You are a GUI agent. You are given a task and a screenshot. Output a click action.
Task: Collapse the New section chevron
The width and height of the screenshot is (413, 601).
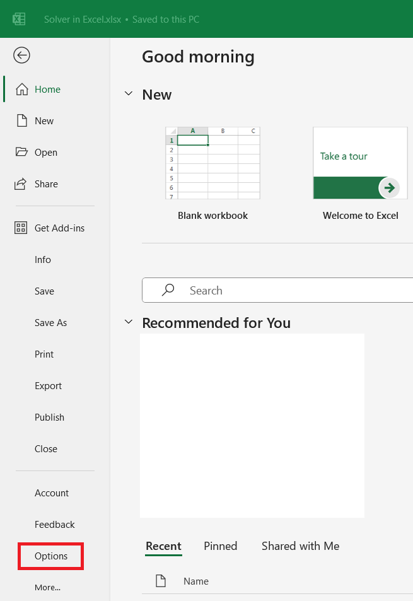click(x=129, y=93)
